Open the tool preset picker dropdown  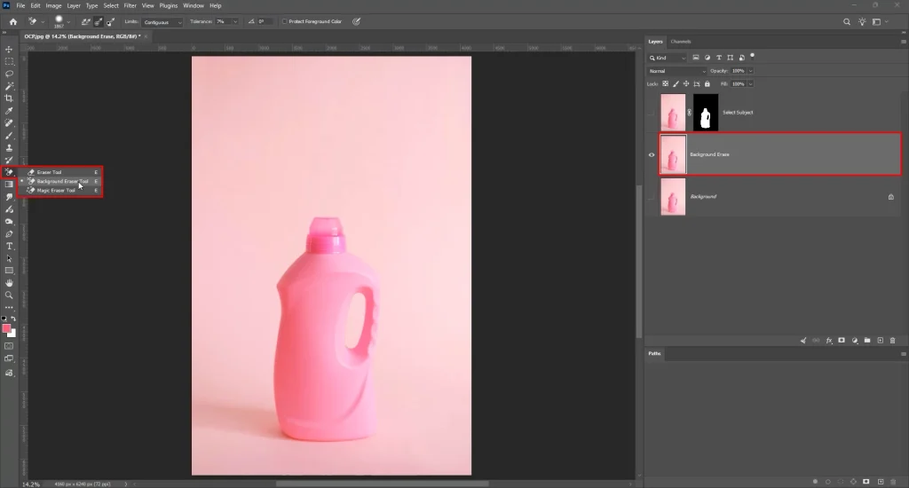42,22
